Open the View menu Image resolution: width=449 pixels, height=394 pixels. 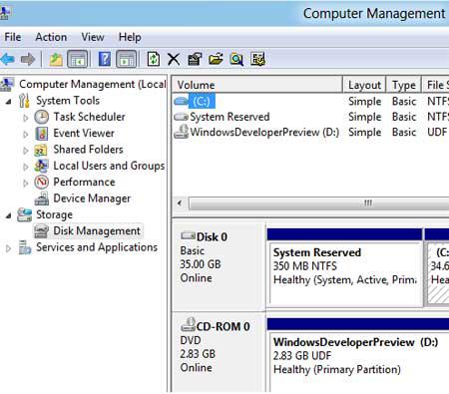(x=93, y=37)
